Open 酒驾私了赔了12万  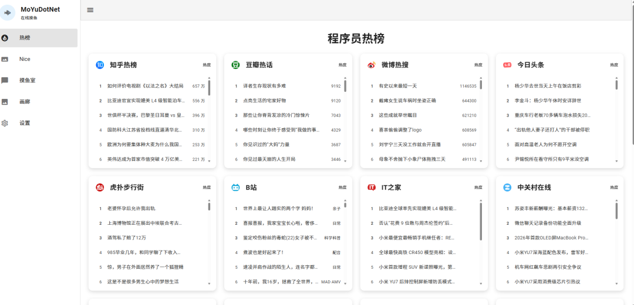click(127, 238)
